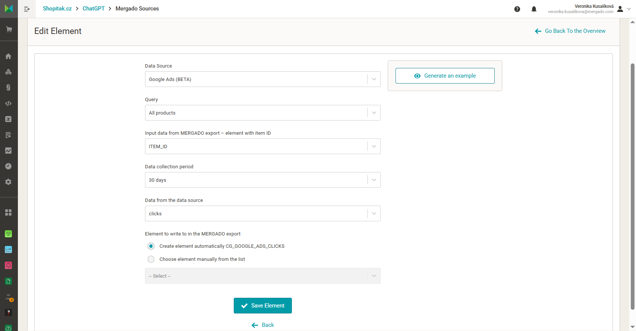Expand the user account menu chevron

629,9
